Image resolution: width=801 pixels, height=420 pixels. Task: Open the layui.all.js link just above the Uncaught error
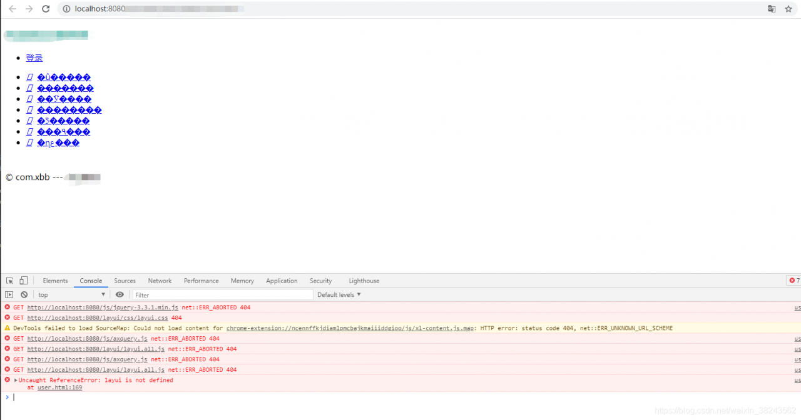[96, 369]
